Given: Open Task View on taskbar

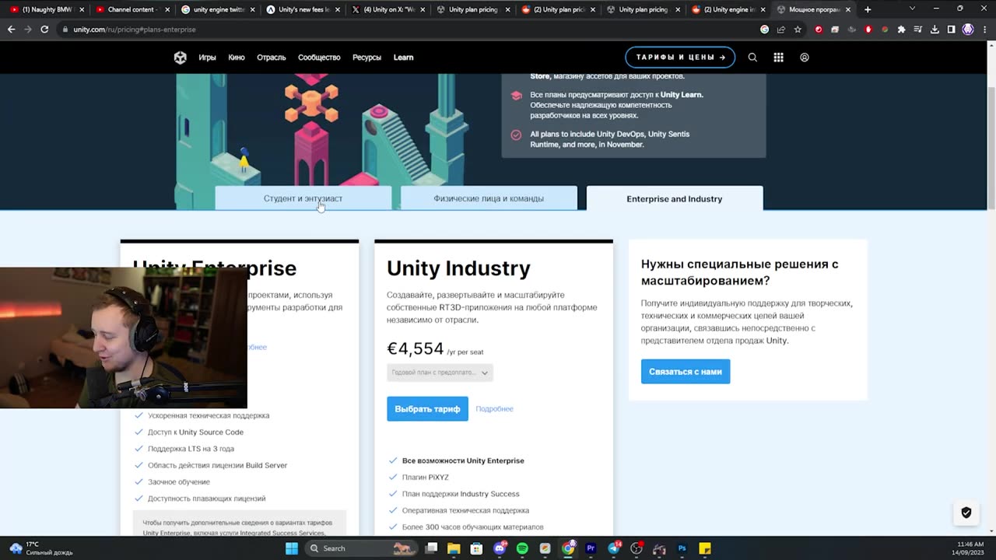Looking at the screenshot, I should pyautogui.click(x=431, y=548).
